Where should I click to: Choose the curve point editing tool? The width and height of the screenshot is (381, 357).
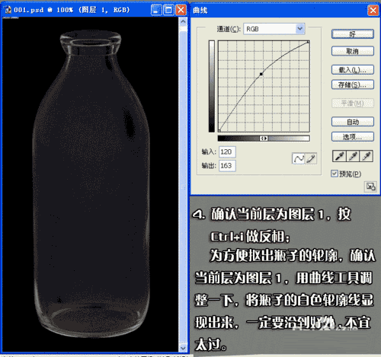point(298,159)
